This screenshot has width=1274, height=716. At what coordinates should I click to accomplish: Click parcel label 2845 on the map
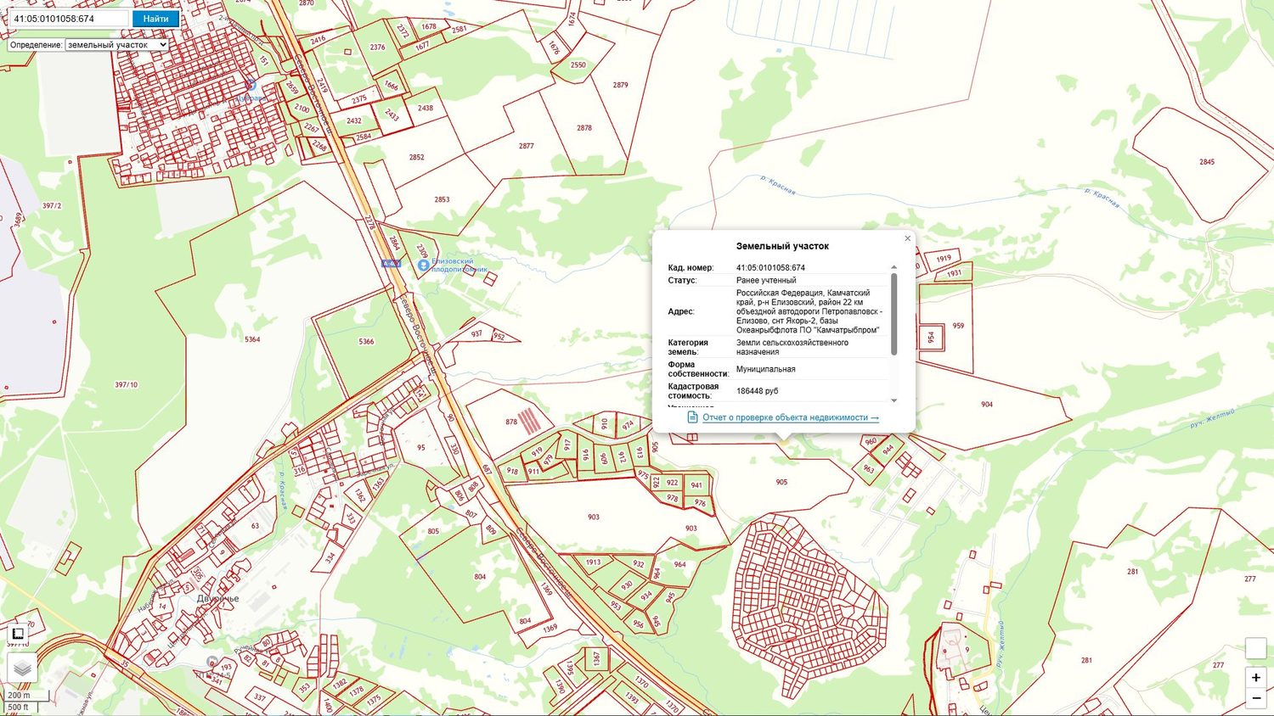point(1207,161)
